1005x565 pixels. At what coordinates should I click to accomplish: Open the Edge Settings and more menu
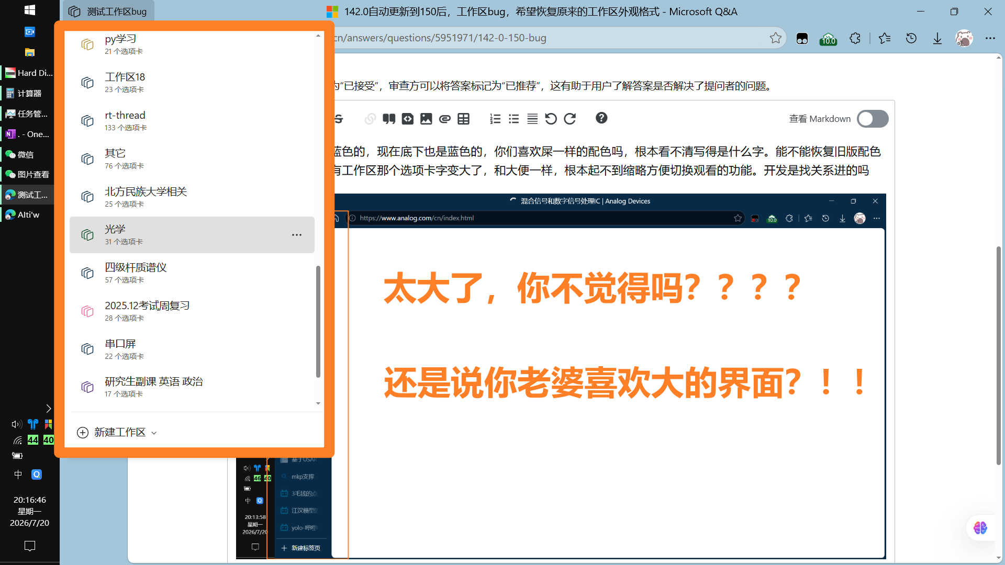pos(990,38)
